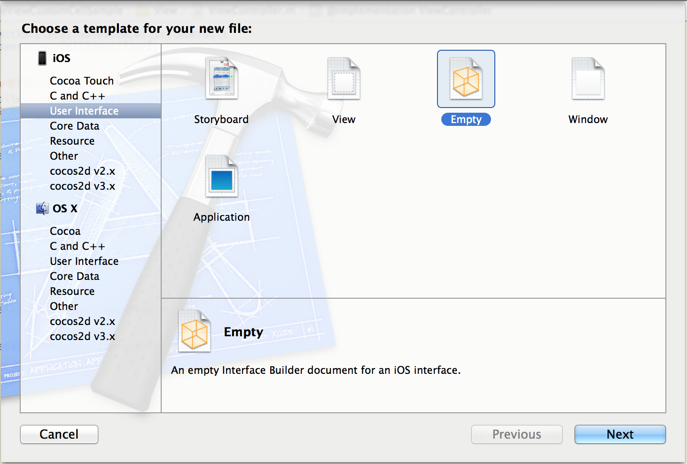Image resolution: width=687 pixels, height=464 pixels.
Task: Select iOS cocos2d v3.x templates
Action: tap(82, 186)
